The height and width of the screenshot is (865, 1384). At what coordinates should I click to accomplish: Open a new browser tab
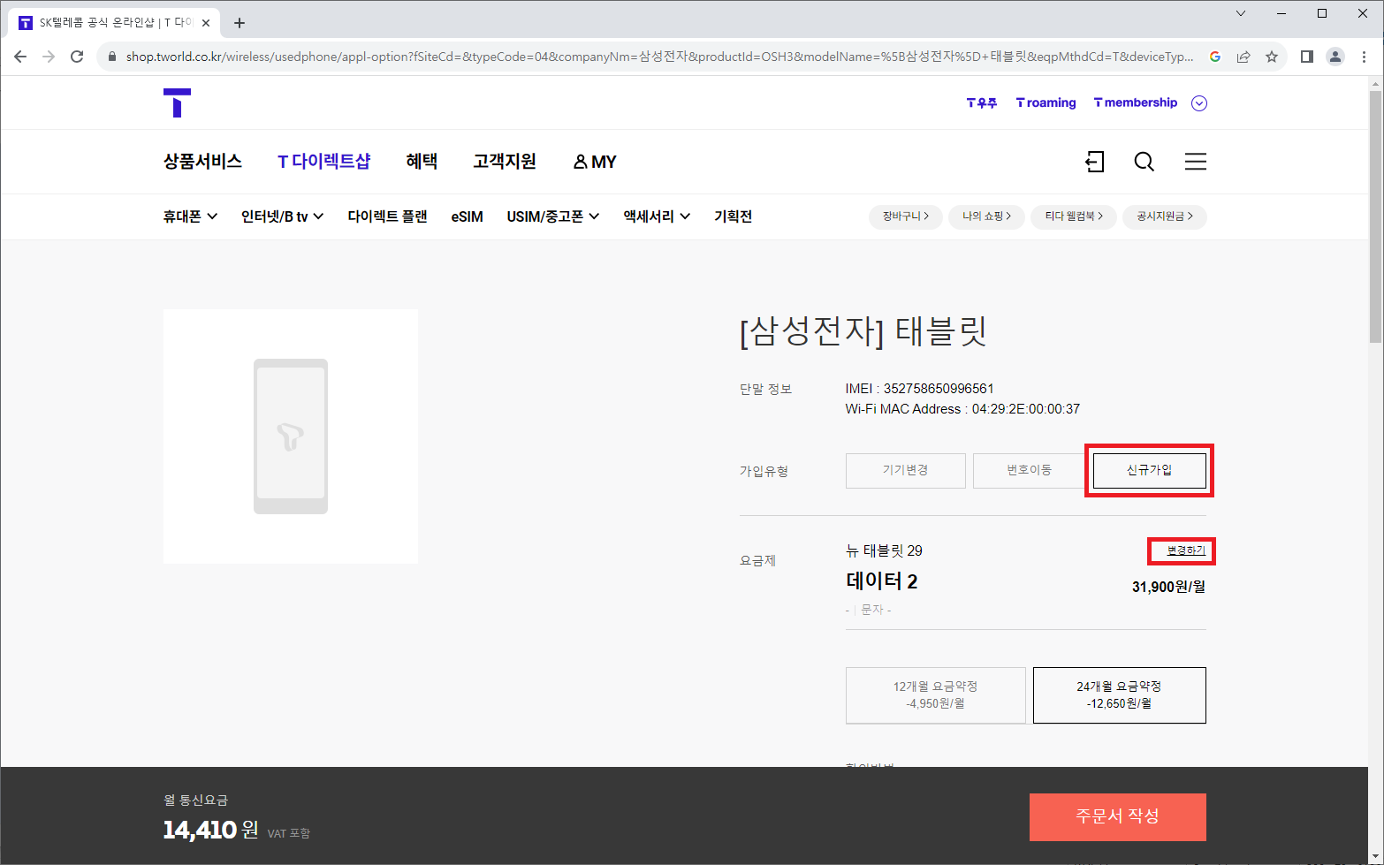(240, 23)
